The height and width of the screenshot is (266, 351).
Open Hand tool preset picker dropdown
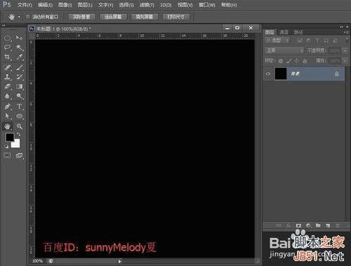pos(19,17)
